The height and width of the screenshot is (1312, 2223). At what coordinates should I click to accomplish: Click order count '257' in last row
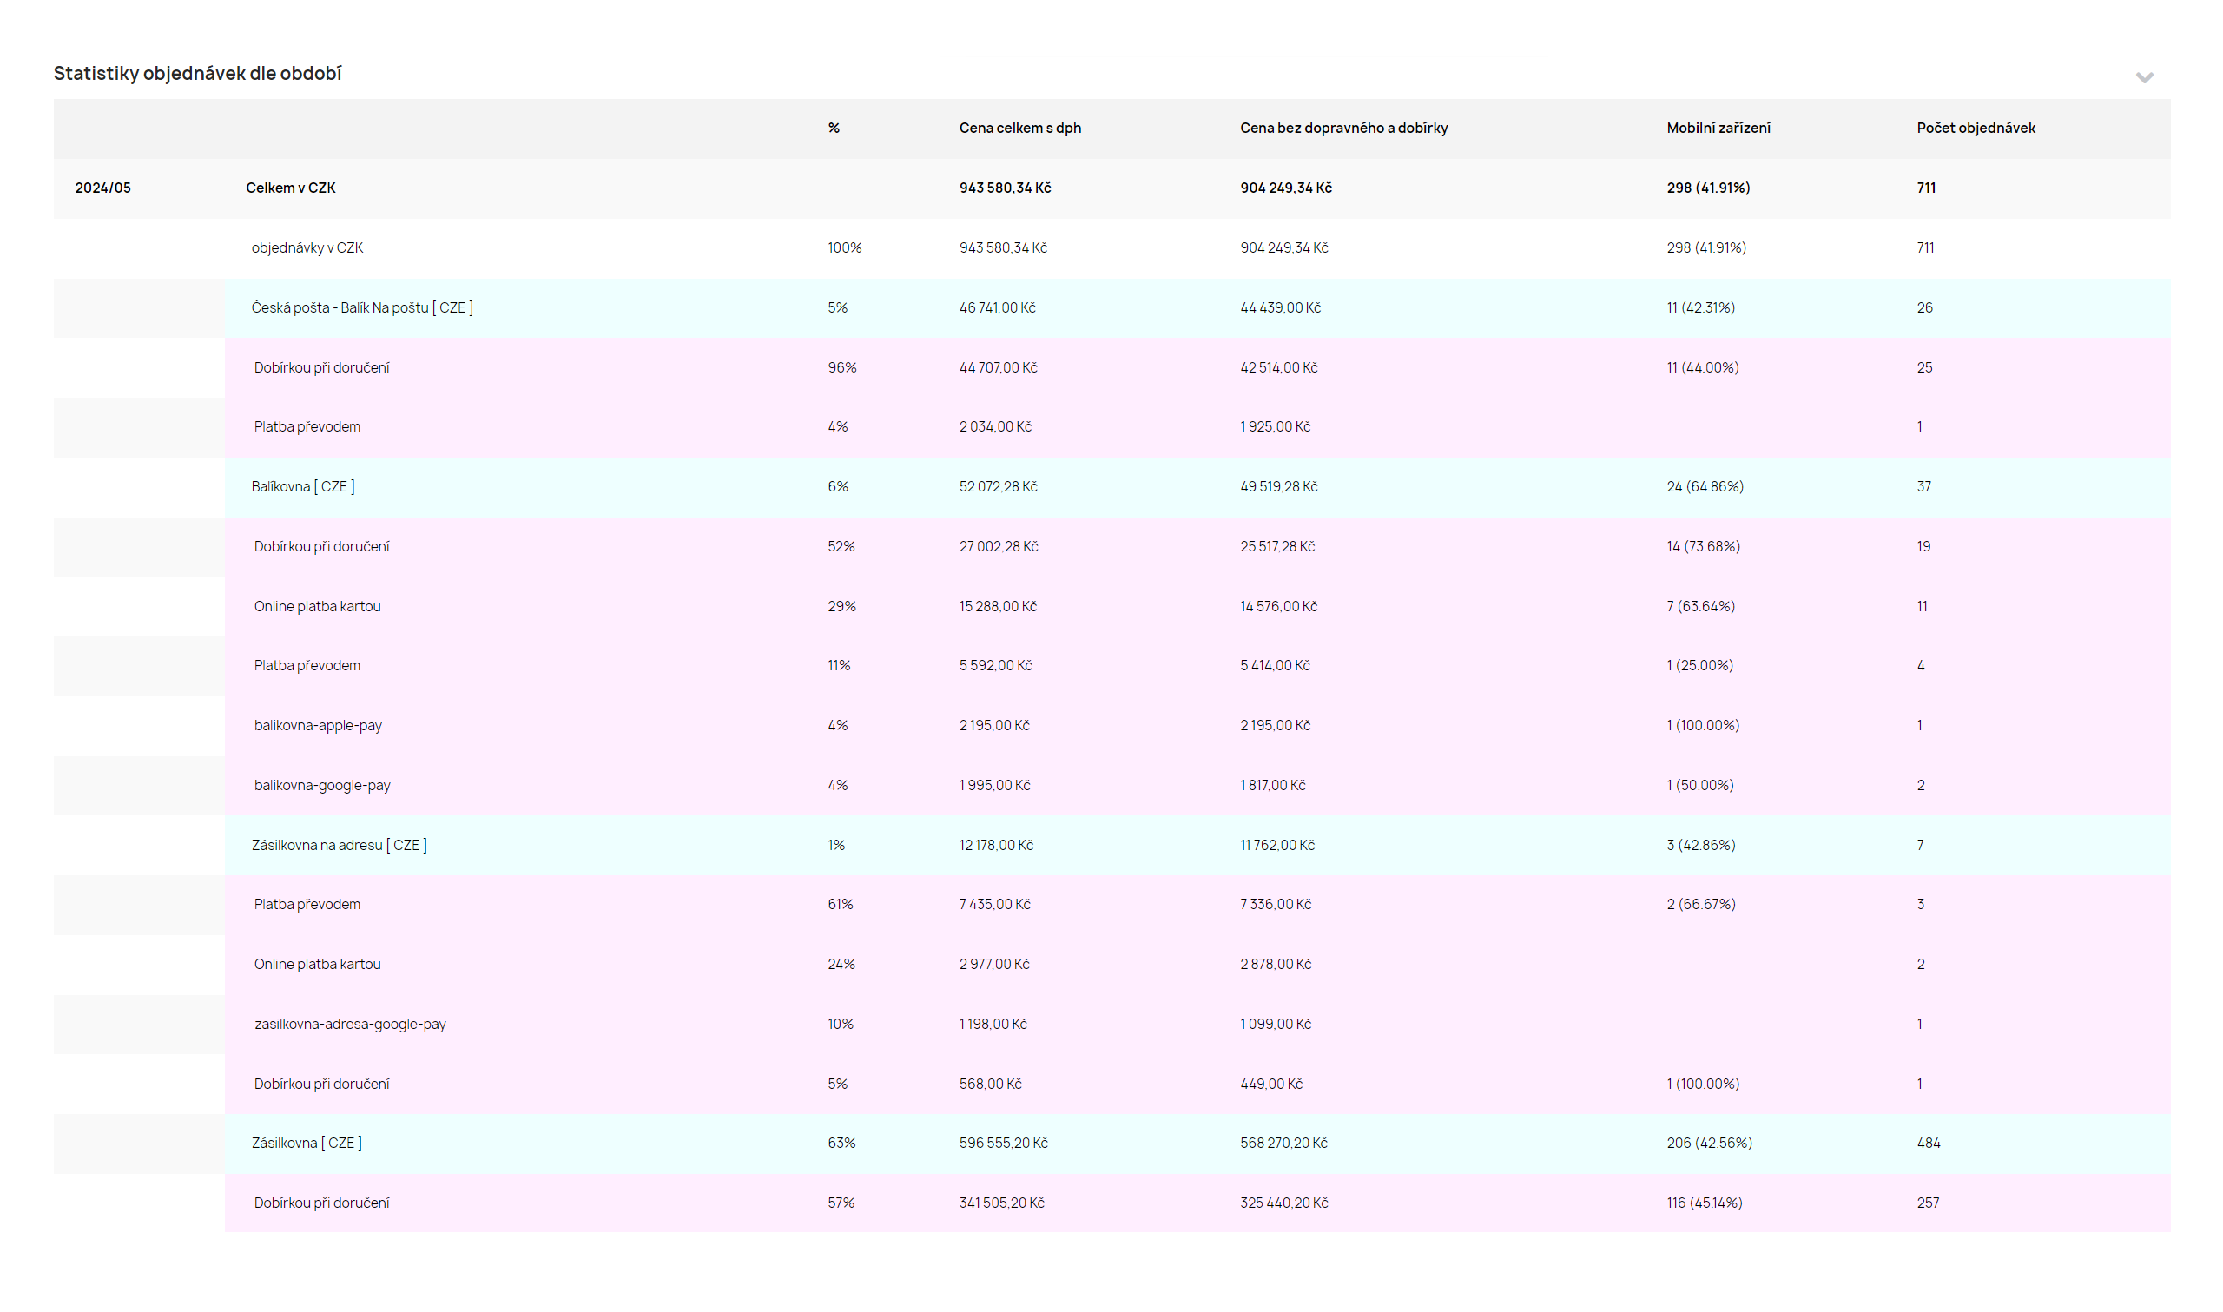click(x=1927, y=1203)
